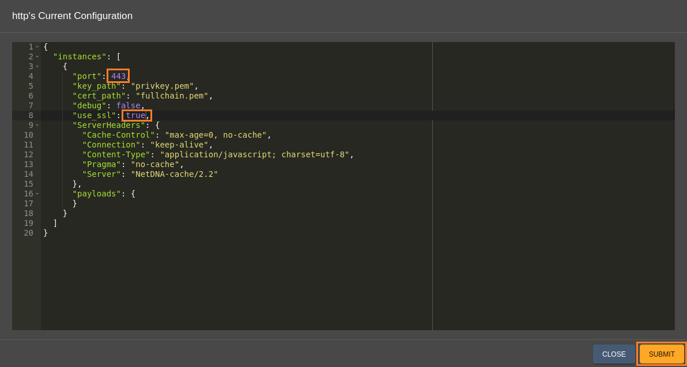Collapse the instances array fold on line 2
This screenshot has width=687, height=367.
[x=37, y=57]
